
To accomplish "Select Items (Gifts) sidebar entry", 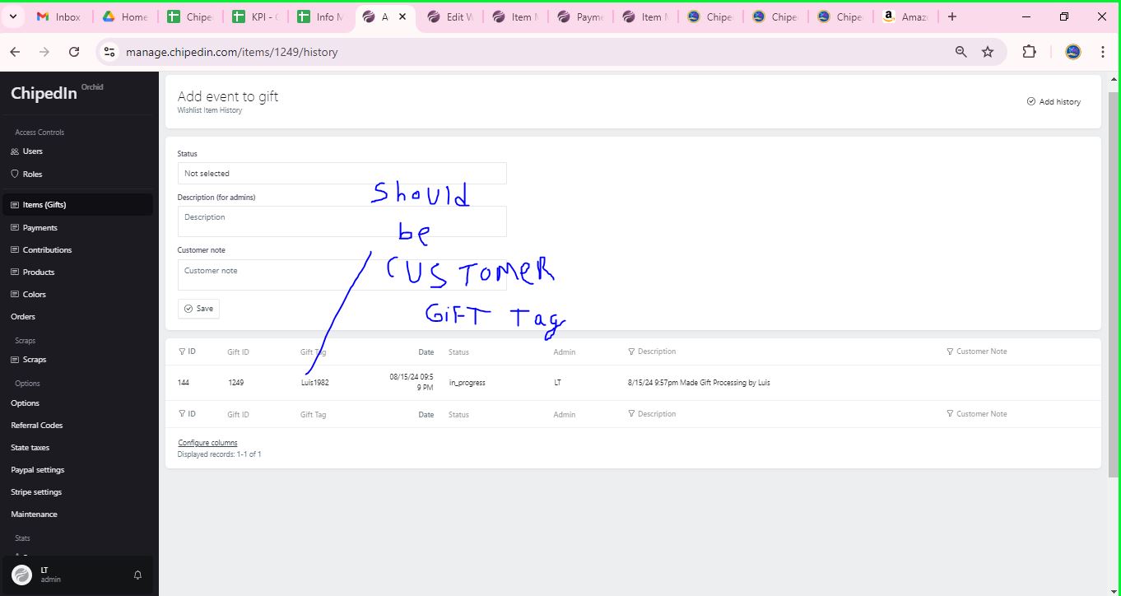I will 77,205.
